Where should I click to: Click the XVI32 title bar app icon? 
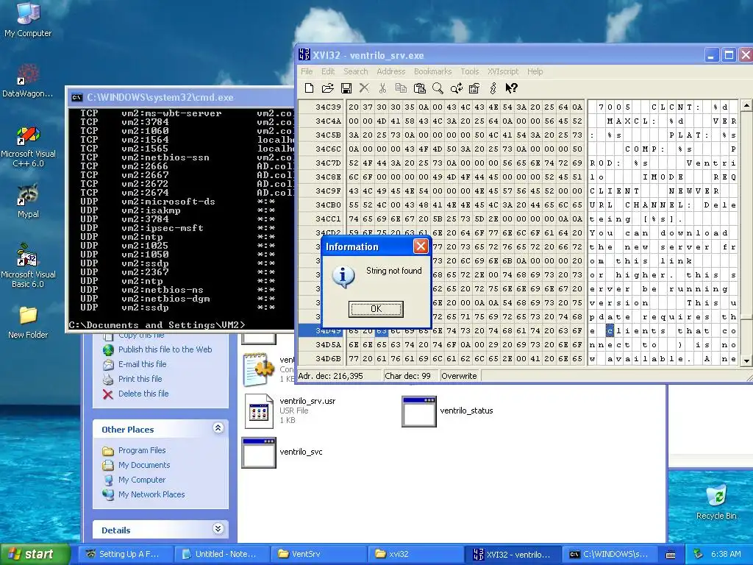(304, 54)
